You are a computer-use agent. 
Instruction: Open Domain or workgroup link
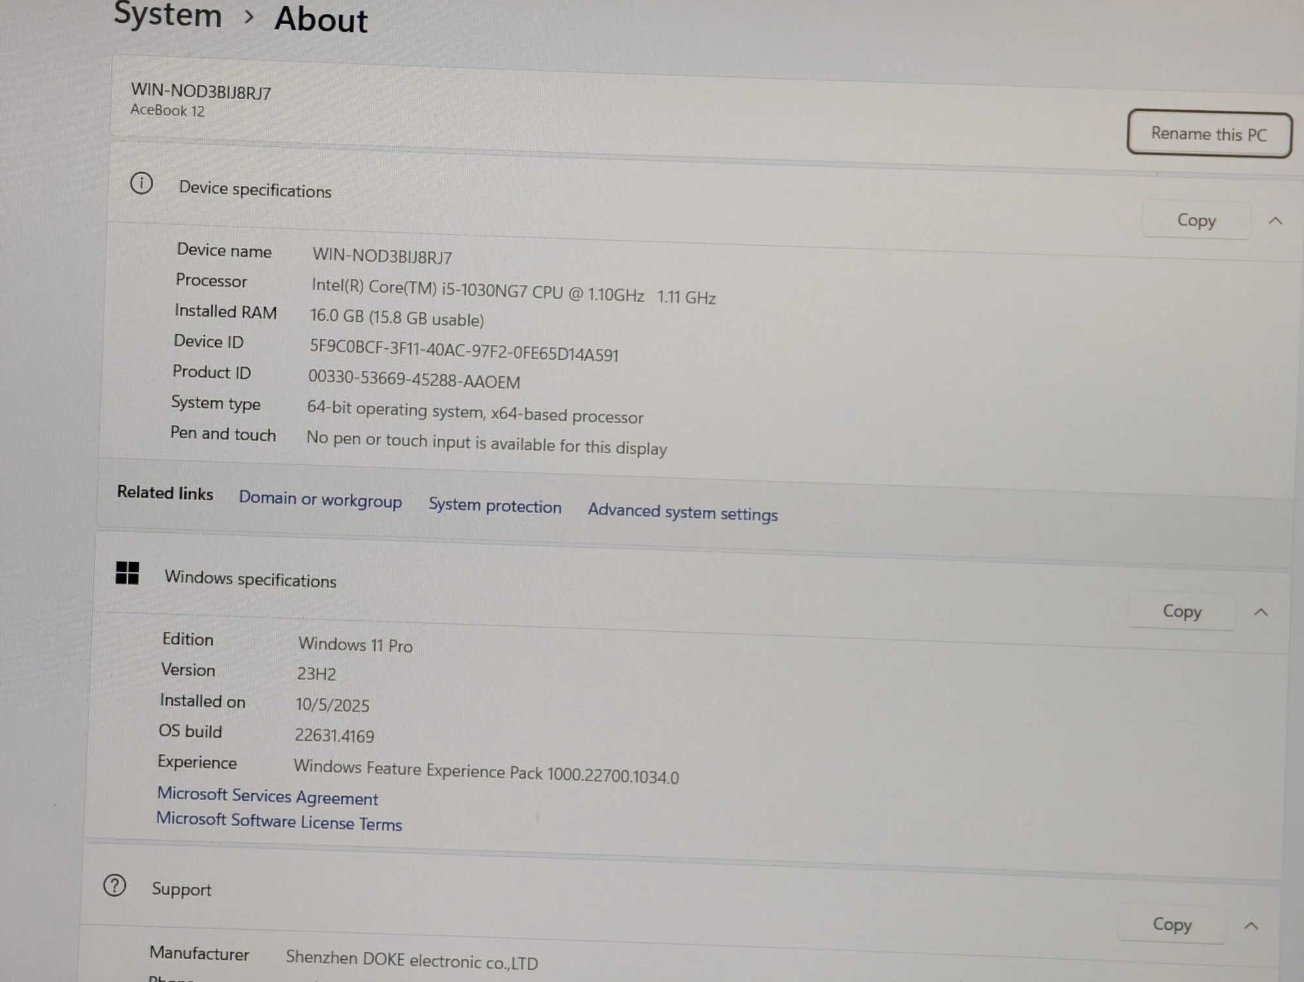tap(320, 499)
